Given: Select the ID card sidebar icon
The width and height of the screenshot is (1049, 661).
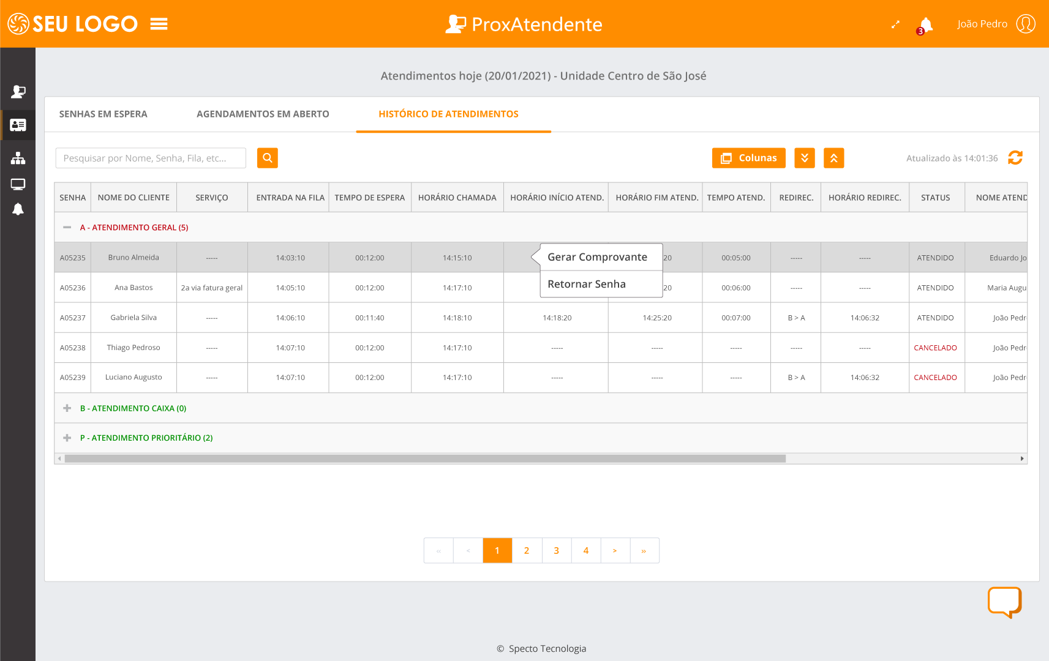Looking at the screenshot, I should click(x=18, y=125).
